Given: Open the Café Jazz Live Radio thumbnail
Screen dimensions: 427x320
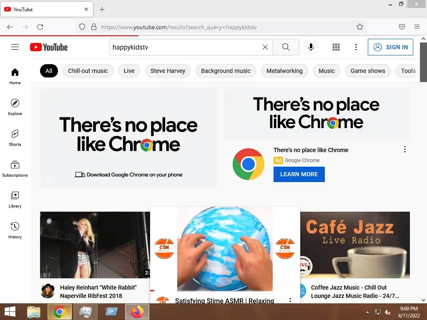Looking at the screenshot, I should pos(355,245).
